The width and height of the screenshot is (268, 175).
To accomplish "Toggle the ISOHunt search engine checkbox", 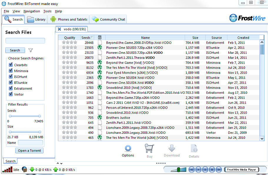I will pyautogui.click(x=11, y=76).
